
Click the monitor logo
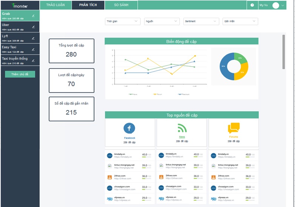[20, 6]
